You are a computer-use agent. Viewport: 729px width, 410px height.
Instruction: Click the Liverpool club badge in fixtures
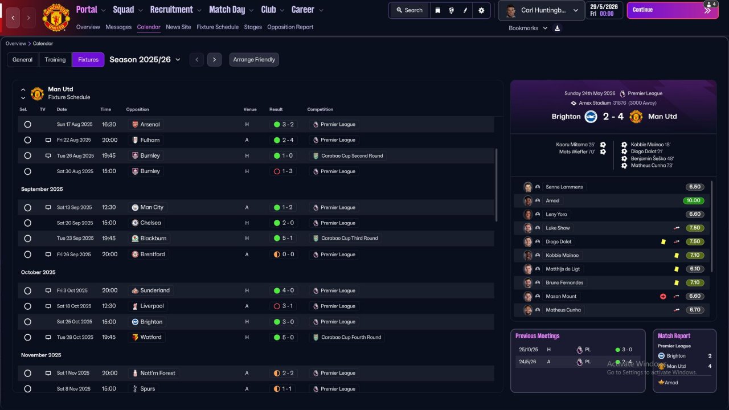coord(135,306)
